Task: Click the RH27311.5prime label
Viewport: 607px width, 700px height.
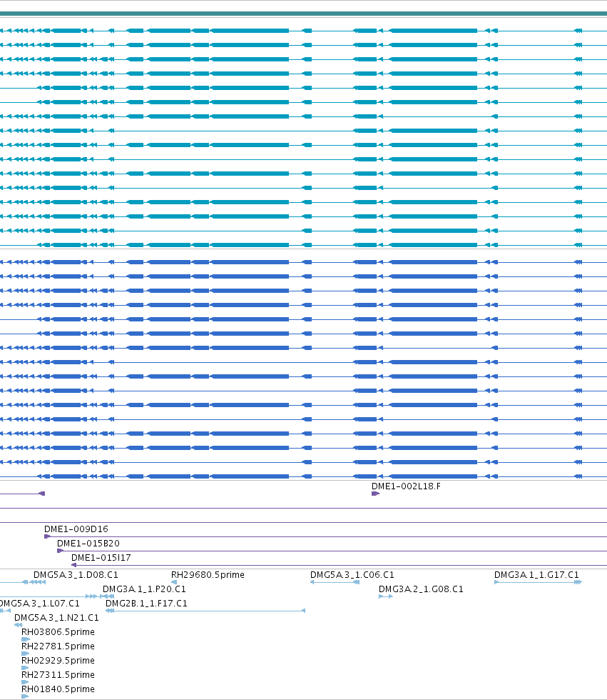Action: (58, 674)
